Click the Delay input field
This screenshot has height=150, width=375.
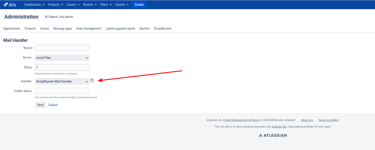pos(62,67)
